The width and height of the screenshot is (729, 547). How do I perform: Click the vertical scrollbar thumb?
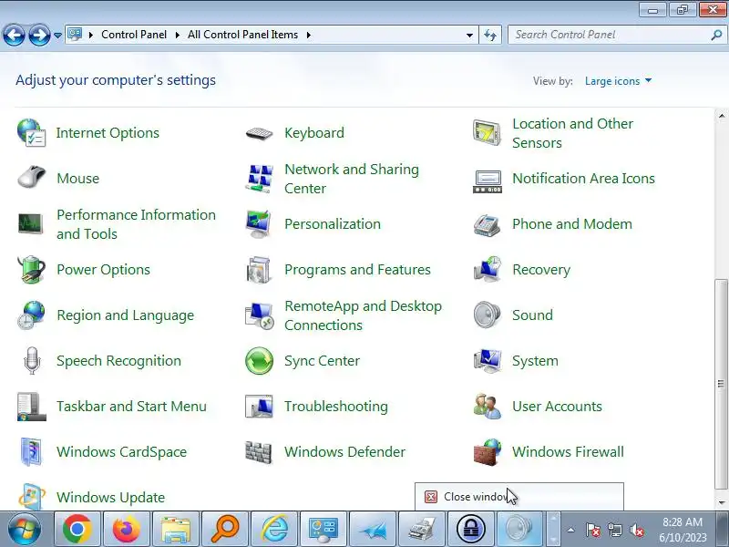tap(721, 384)
